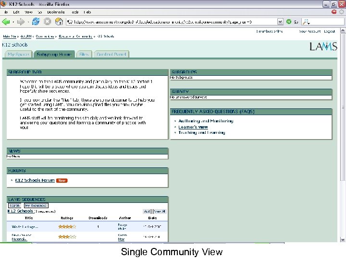Click the red icon at menu bar right
This screenshot has height=259, width=346.
coord(334,12)
